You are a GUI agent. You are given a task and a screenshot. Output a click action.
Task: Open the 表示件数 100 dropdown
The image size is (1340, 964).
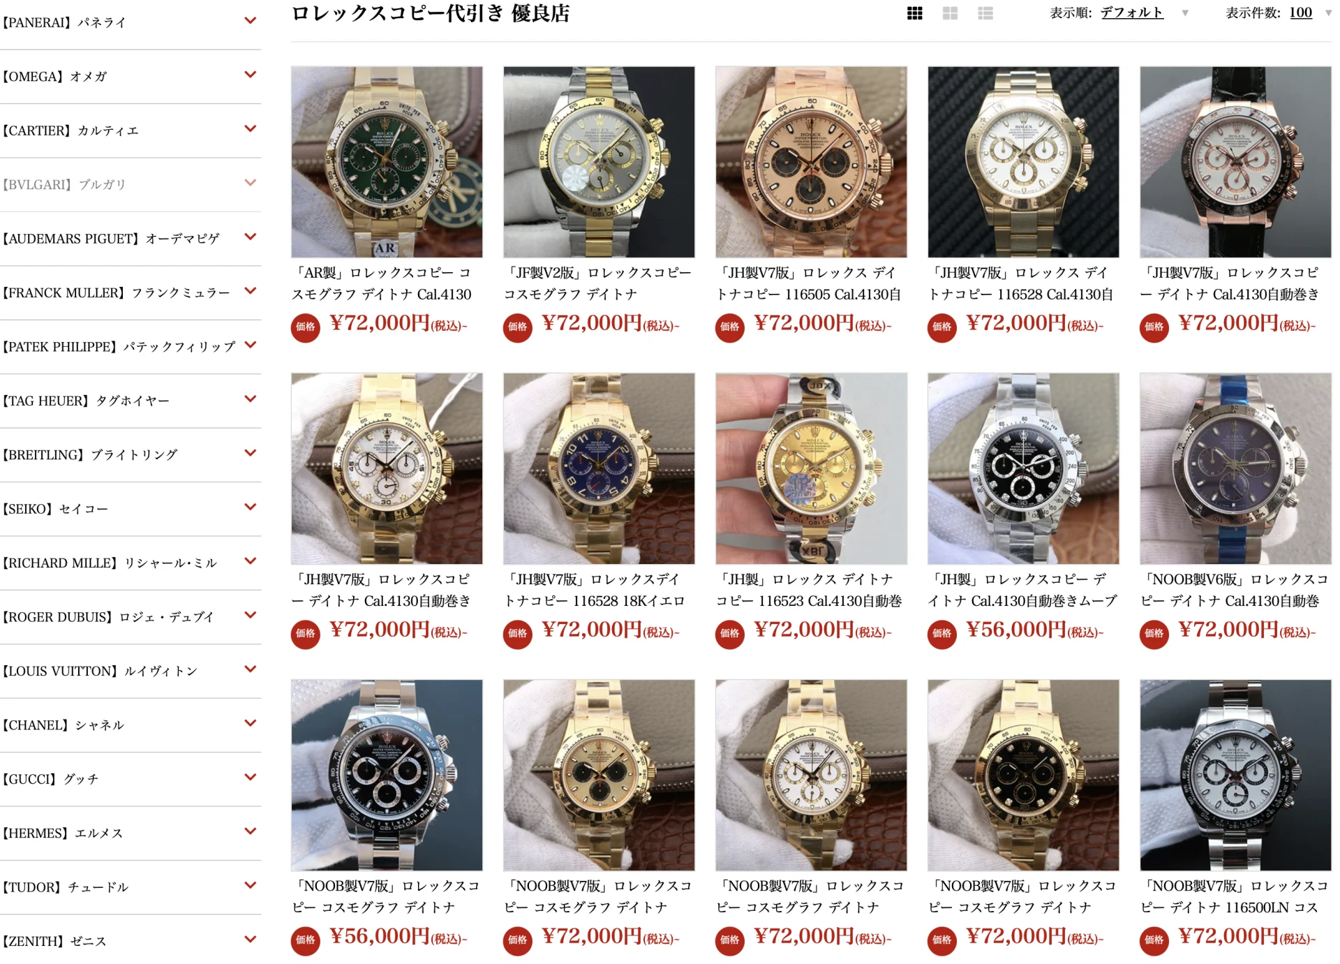pyautogui.click(x=1300, y=13)
